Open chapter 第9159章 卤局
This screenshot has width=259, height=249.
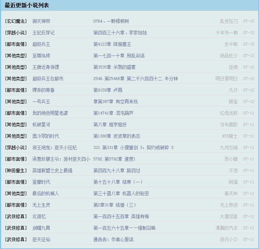click(108, 90)
